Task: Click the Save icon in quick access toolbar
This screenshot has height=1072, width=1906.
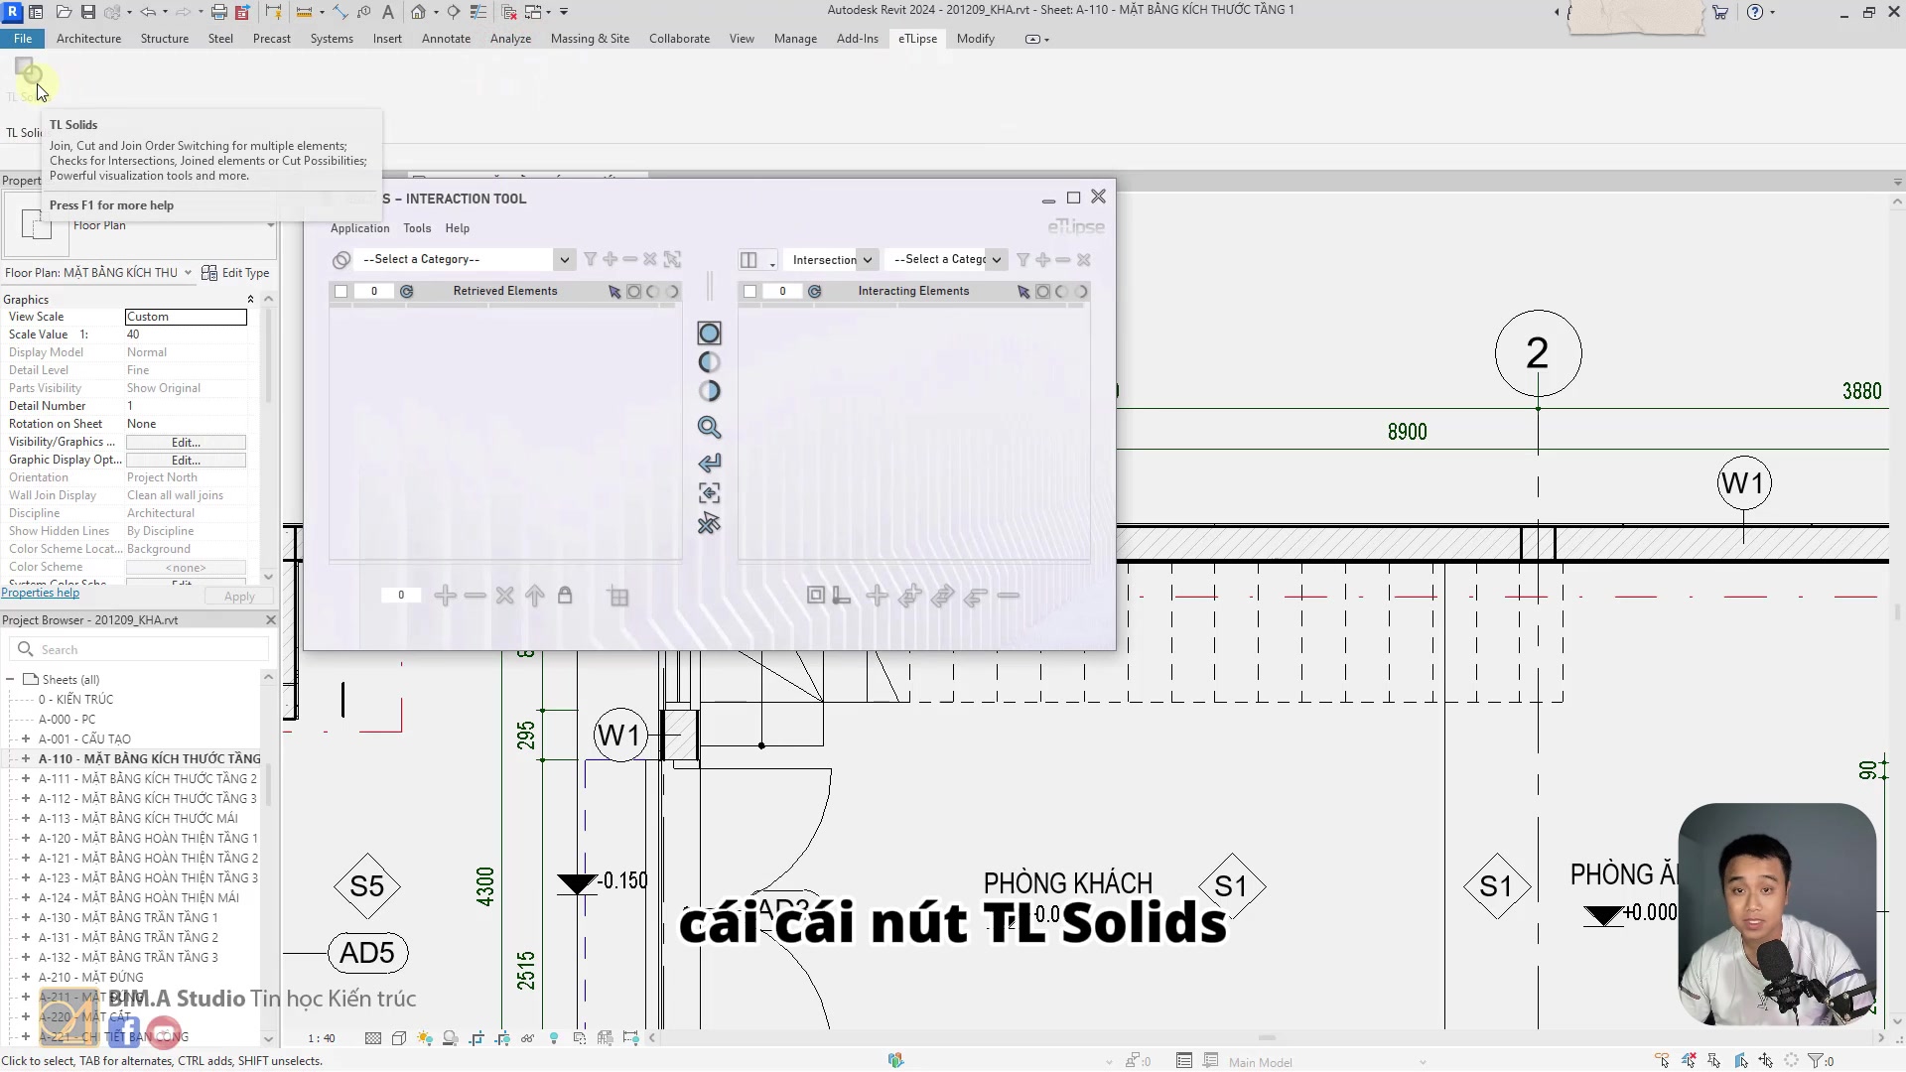Action: tap(87, 12)
